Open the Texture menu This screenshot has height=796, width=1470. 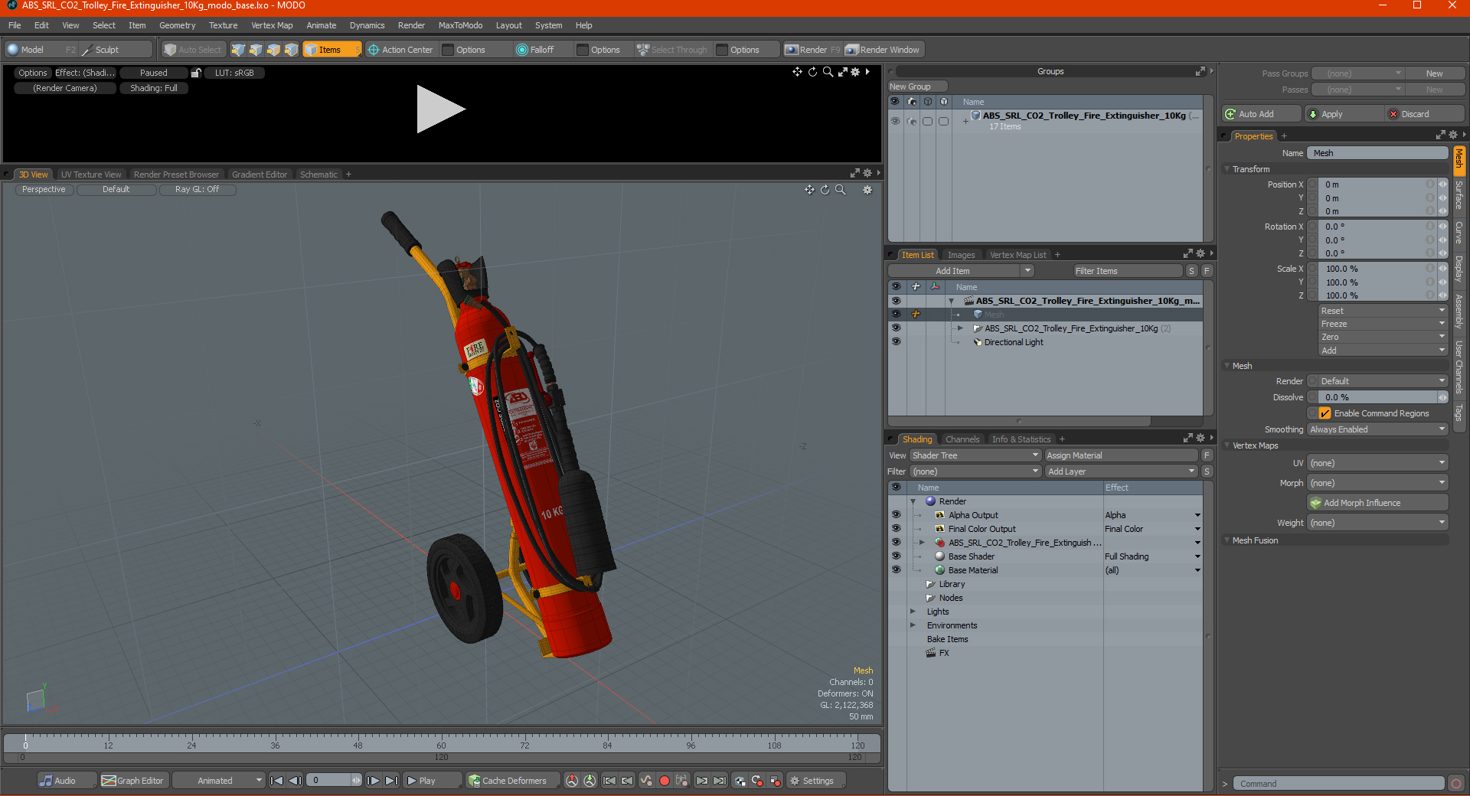pos(223,25)
